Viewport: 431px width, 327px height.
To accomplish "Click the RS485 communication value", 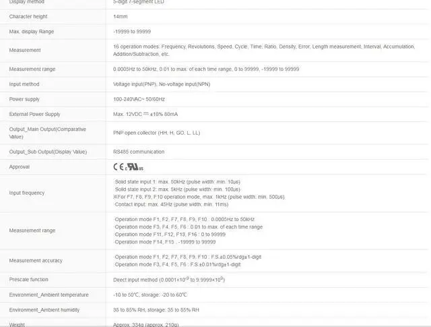I will coord(139,152).
